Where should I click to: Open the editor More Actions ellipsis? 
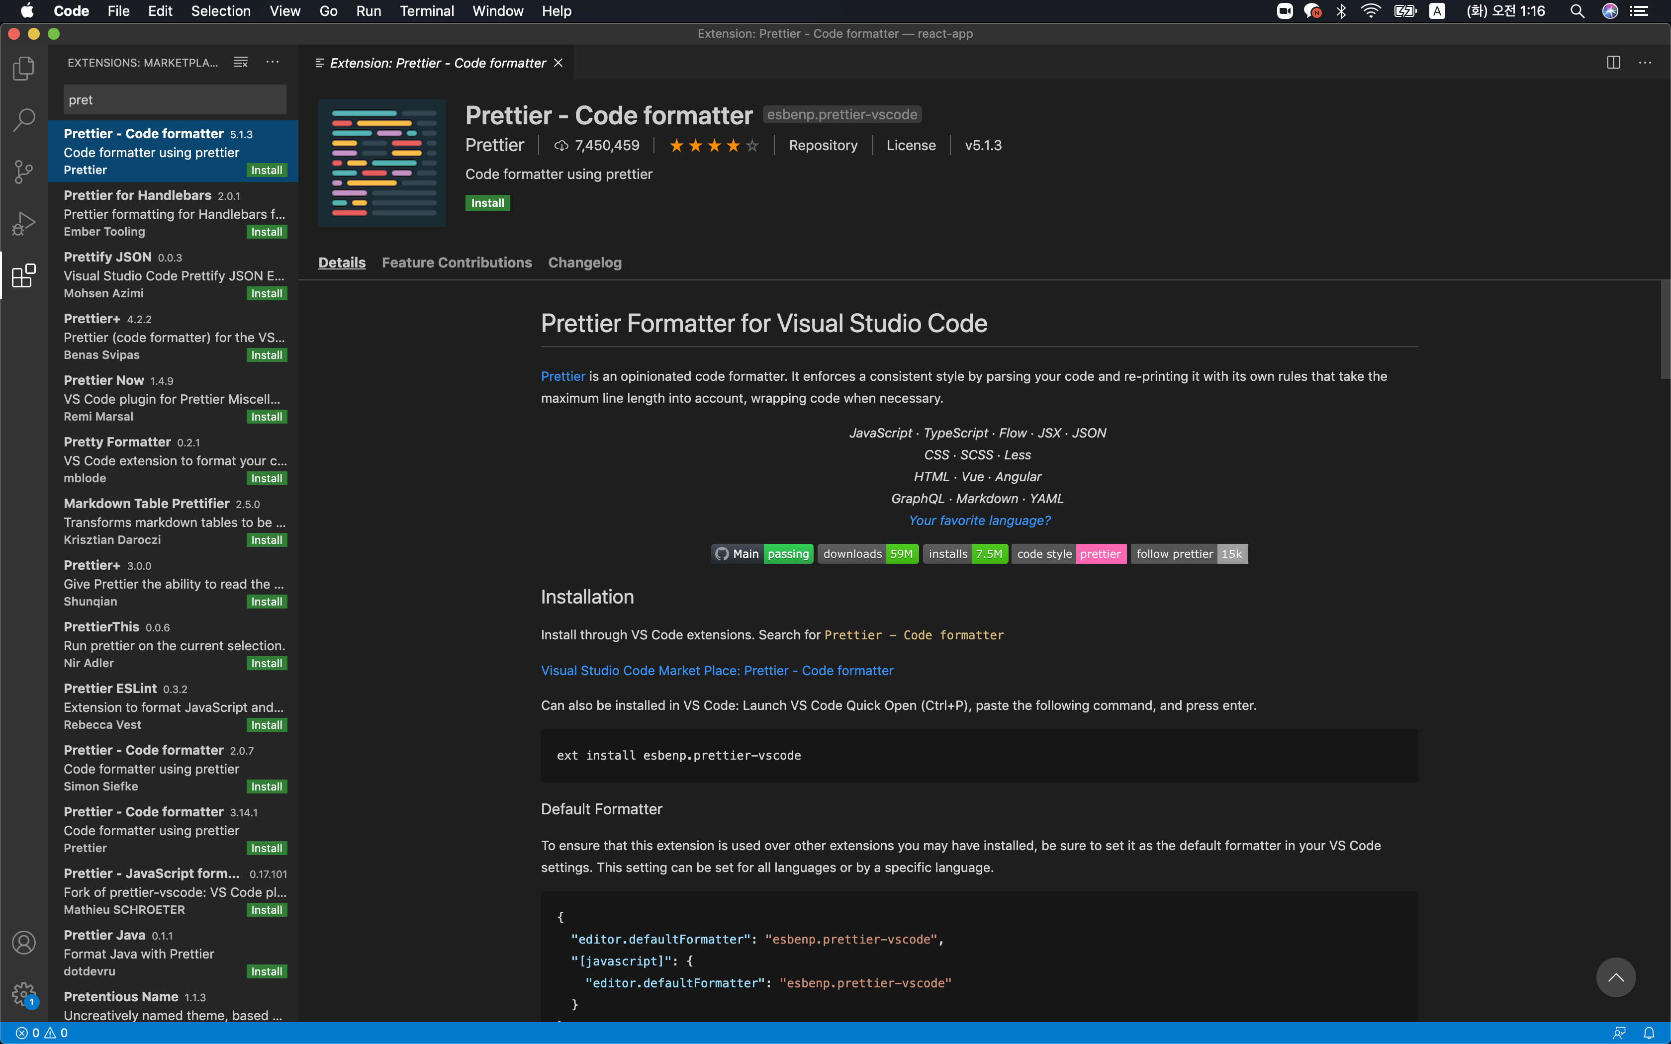1646,62
